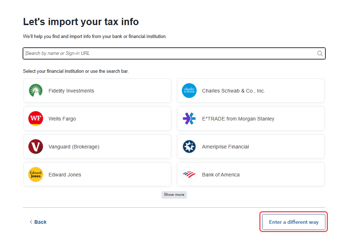Click the Vanguard V logo icon
Viewport: 353px width, 246px height.
coord(36,147)
